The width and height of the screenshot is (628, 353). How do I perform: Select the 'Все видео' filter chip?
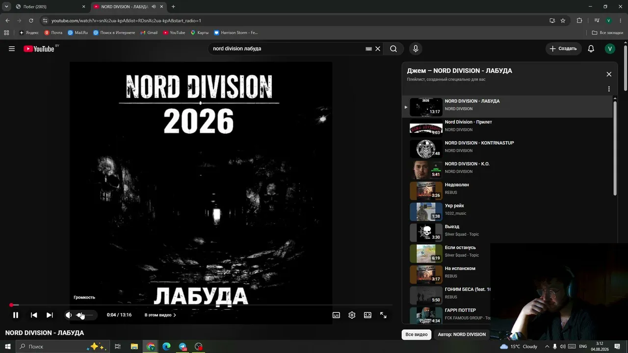click(417, 334)
